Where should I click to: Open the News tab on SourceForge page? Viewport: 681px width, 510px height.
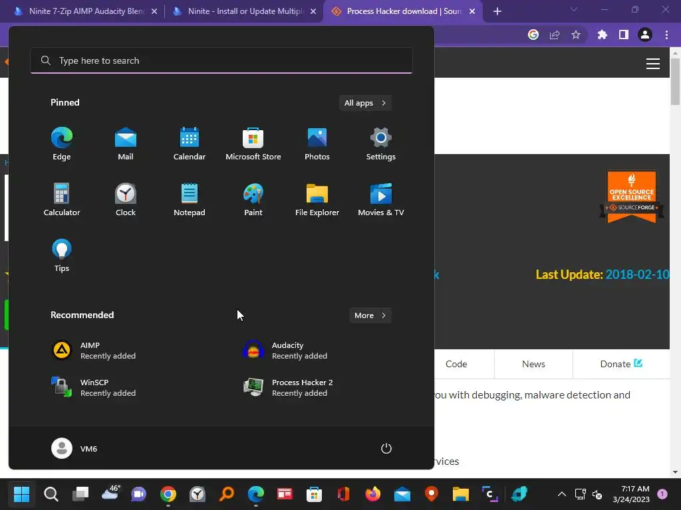coord(533,365)
